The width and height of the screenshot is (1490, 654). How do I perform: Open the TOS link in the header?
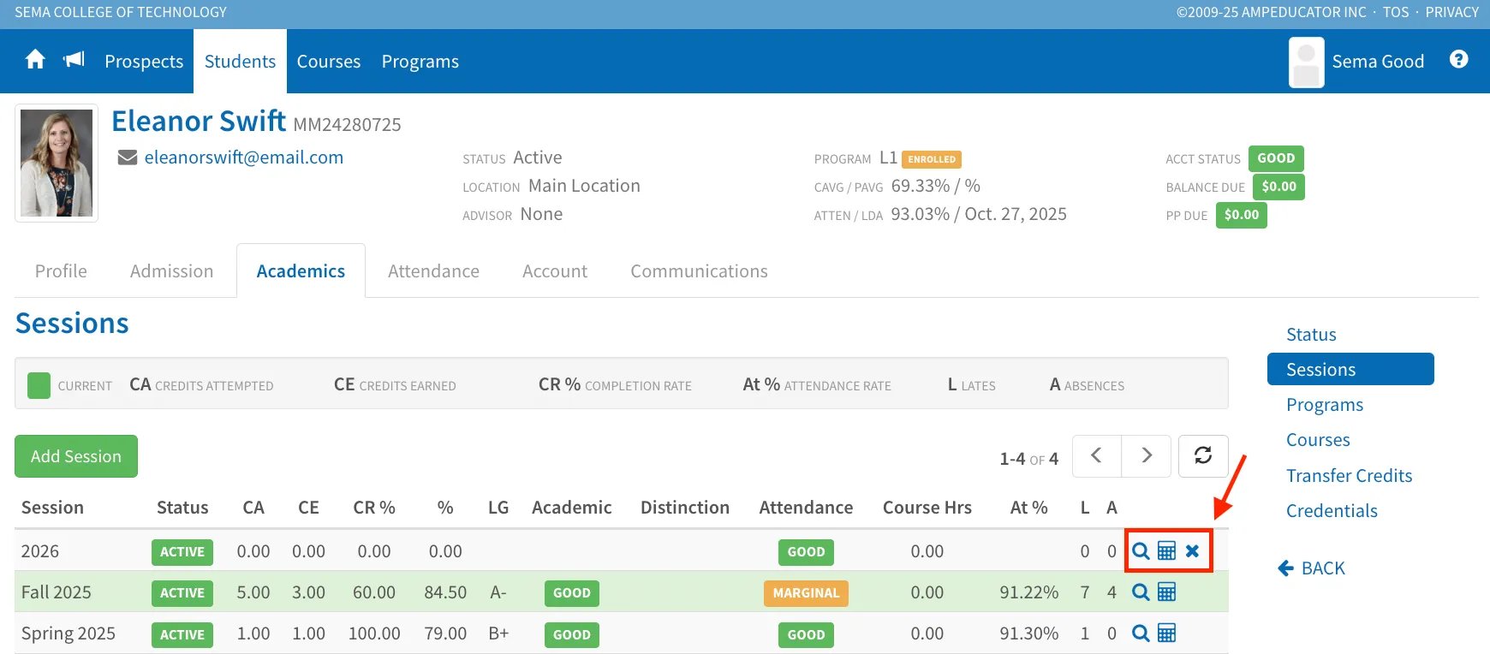point(1396,12)
